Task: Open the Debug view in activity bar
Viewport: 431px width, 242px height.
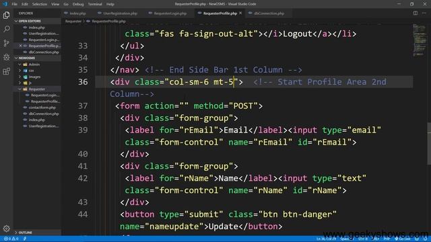Action: pyautogui.click(x=6, y=57)
